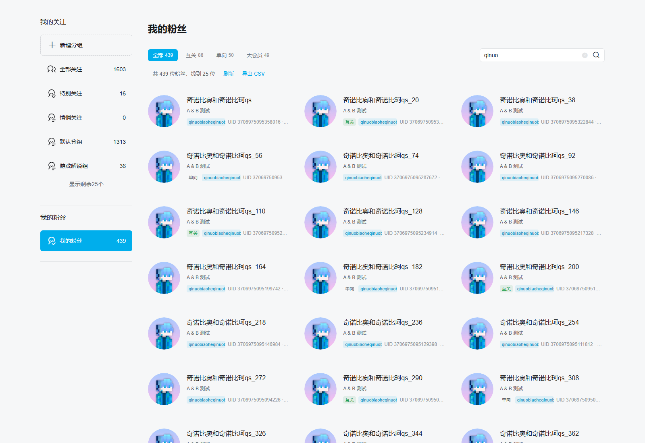Open avatar of 奇诺比奥和奇诺比珂qs_20

pyautogui.click(x=320, y=111)
